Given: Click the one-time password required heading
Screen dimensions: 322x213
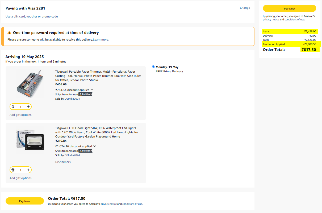Looking at the screenshot, I should (56, 33).
